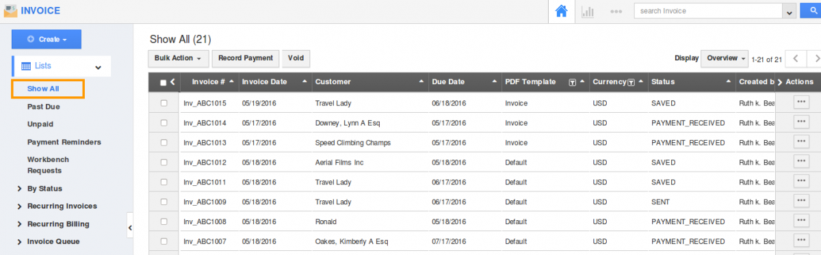
Task: Click the Record Payment button
Action: coord(246,58)
